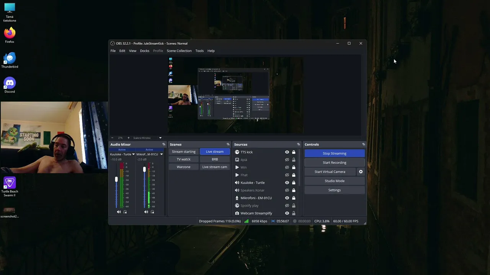The image size is (490, 275).
Task: Float the Scenes dock
Action: click(228, 144)
